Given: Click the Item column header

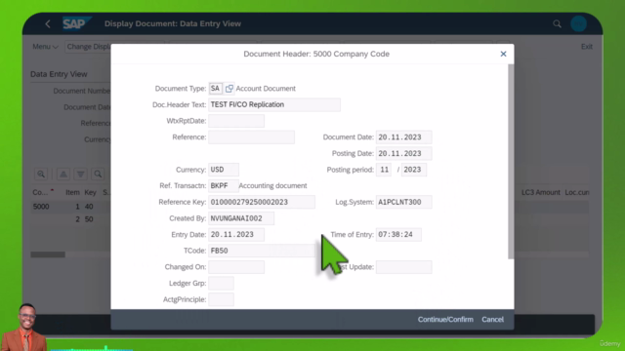Looking at the screenshot, I should 72,193.
